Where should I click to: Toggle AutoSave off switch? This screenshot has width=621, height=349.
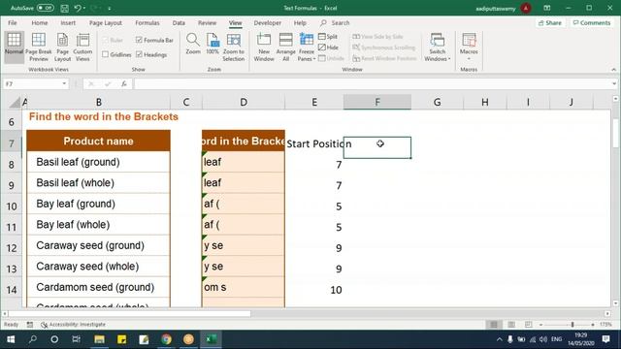pyautogui.click(x=46, y=8)
